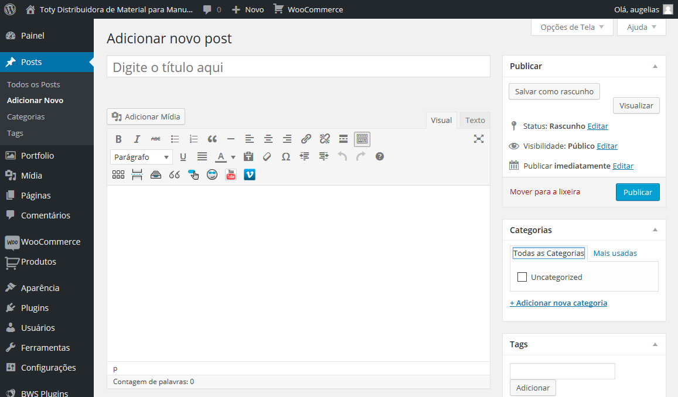Open the special character Omega tool
This screenshot has width=678, height=397.
tap(286, 157)
